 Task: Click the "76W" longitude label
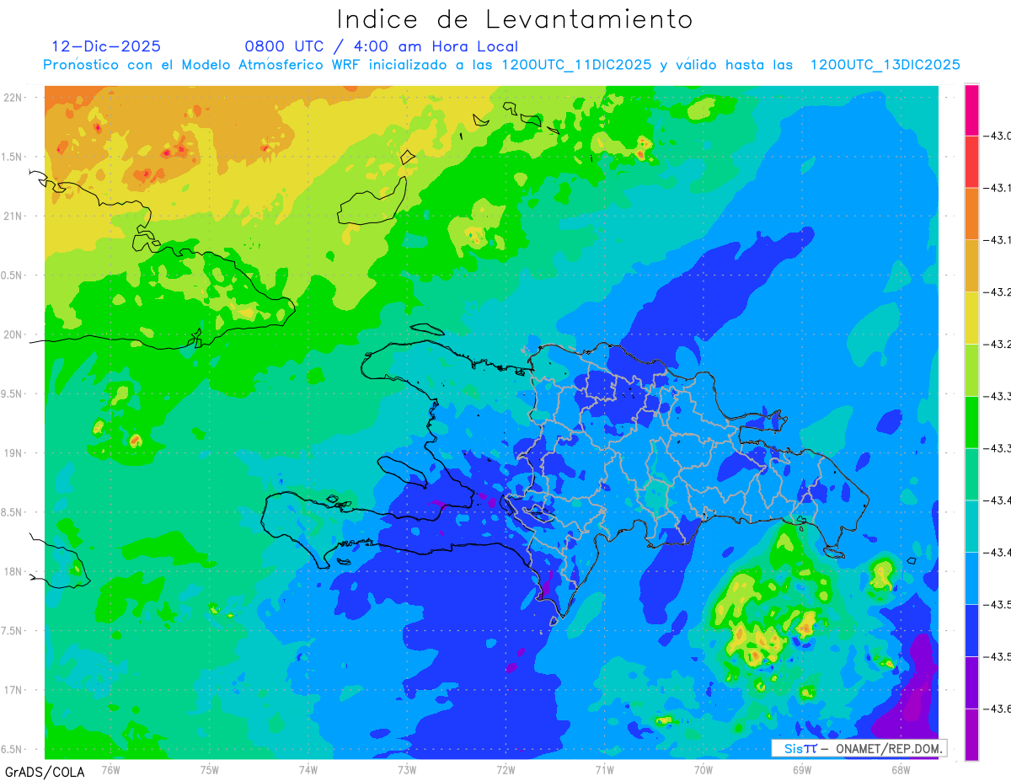110,768
